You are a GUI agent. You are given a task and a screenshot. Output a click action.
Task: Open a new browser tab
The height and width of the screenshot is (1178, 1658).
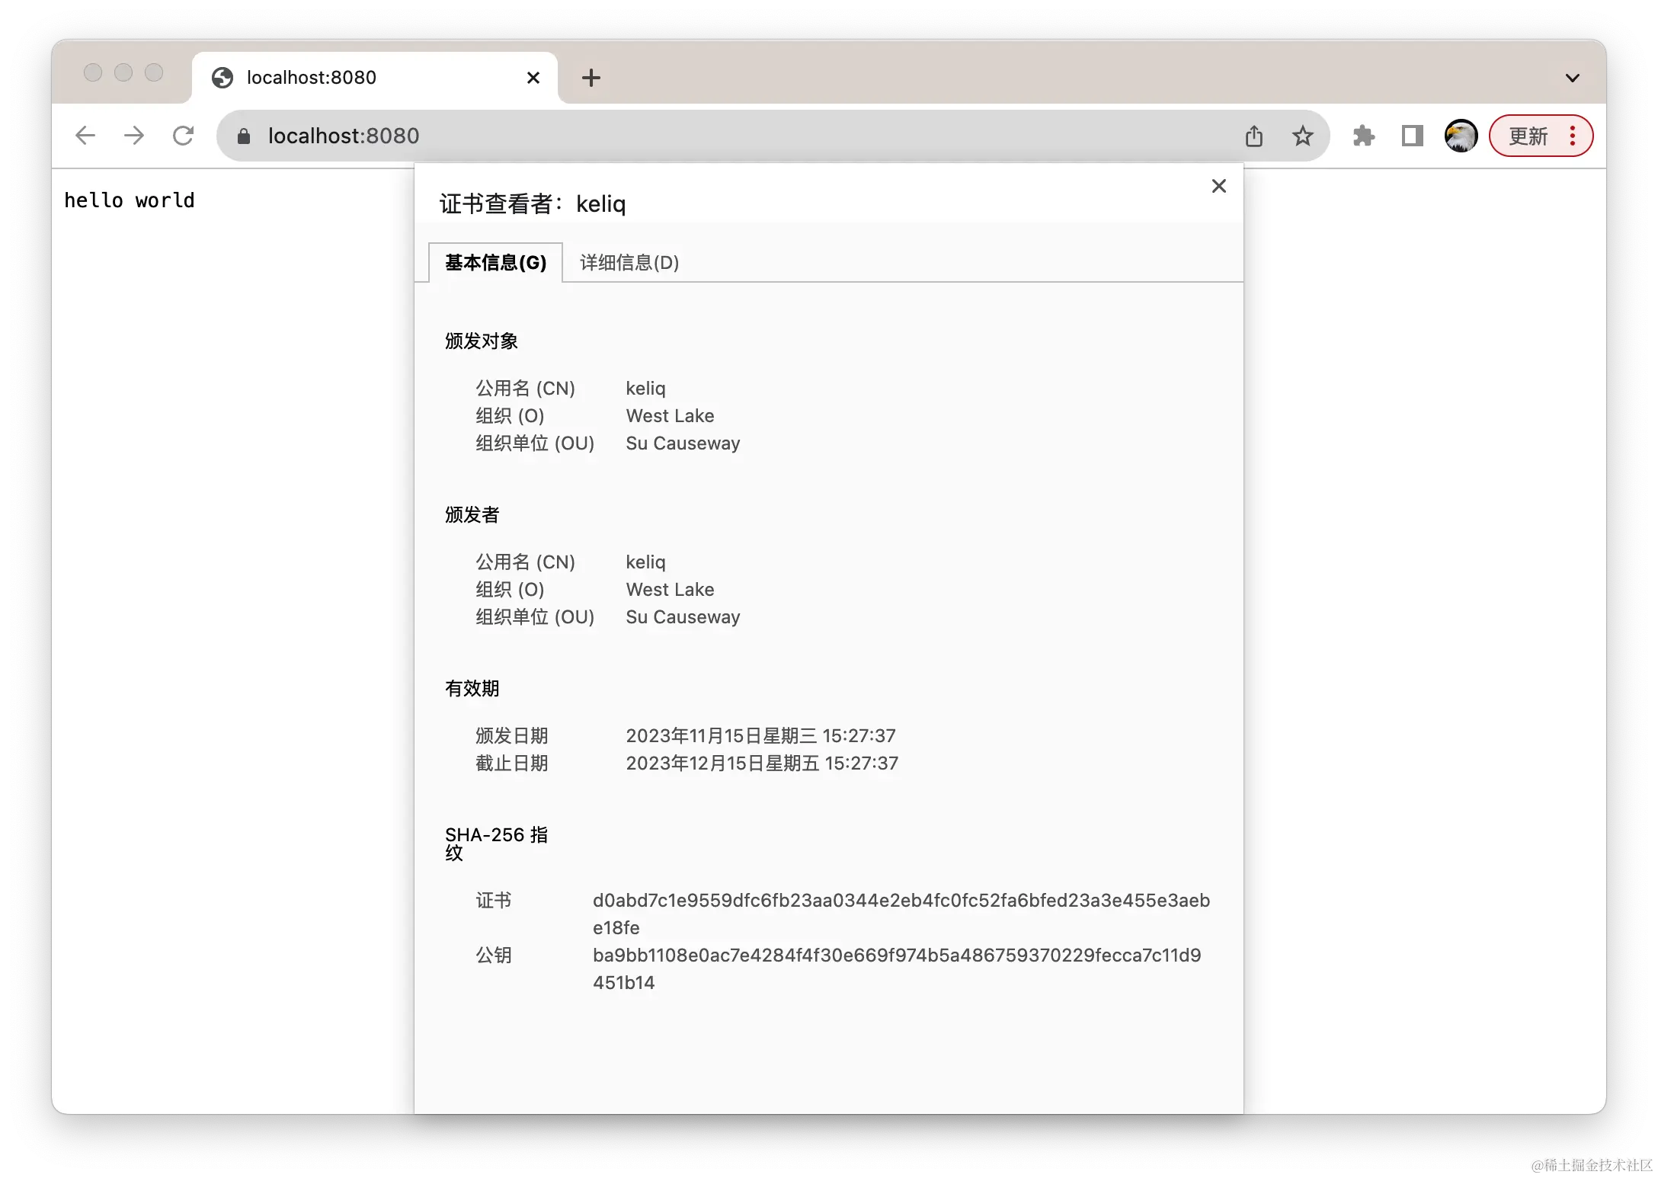[x=591, y=78]
